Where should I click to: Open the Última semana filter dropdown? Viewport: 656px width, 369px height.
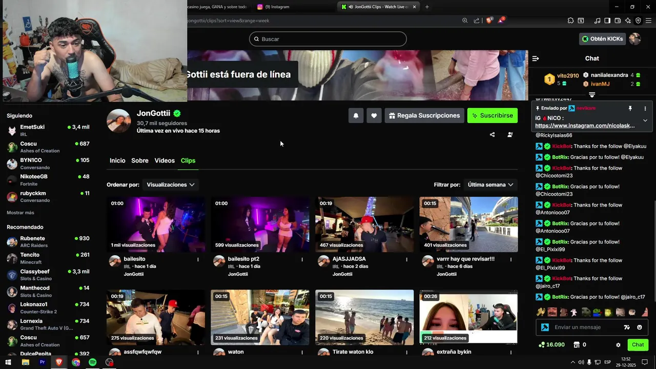click(490, 184)
